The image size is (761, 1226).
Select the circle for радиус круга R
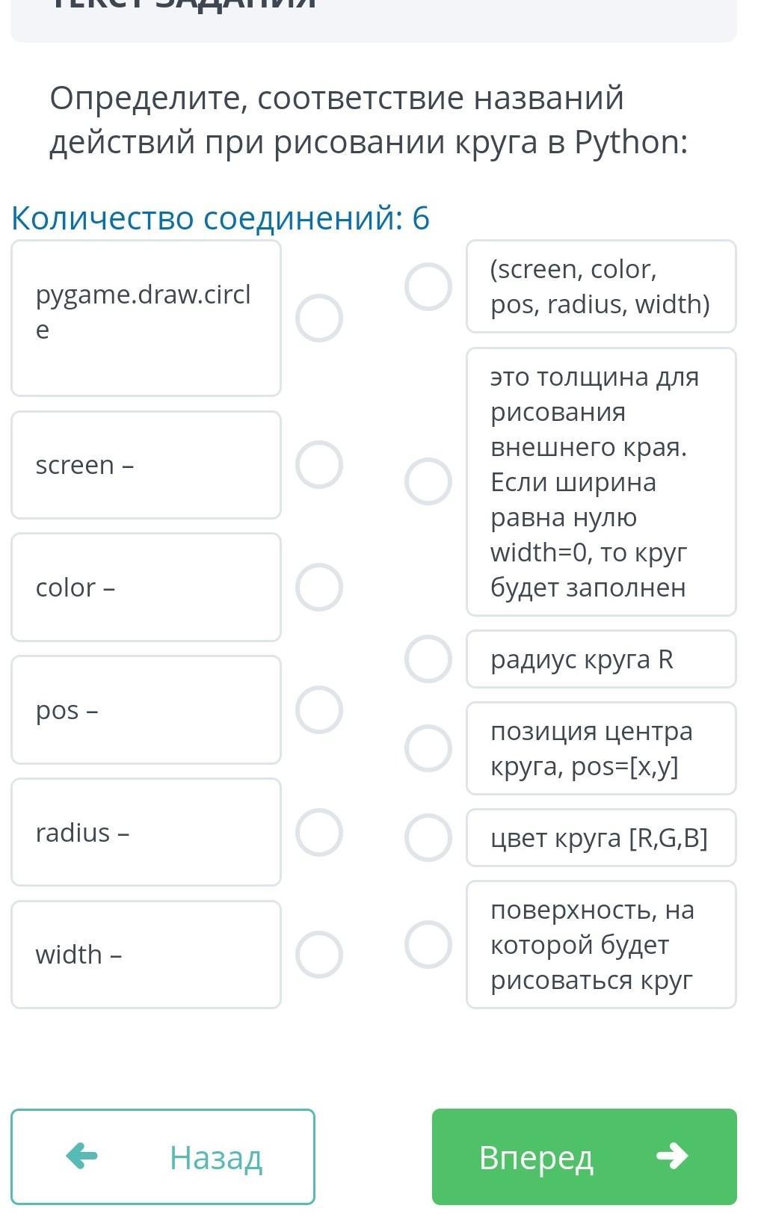tap(428, 659)
